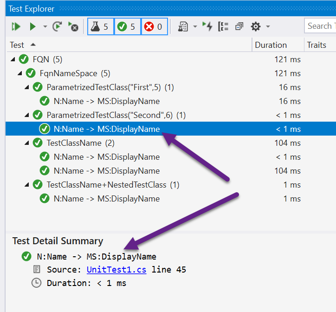336x312 pixels.
Task: Open the Settings gear dropdown arrow
Action: pos(268,27)
